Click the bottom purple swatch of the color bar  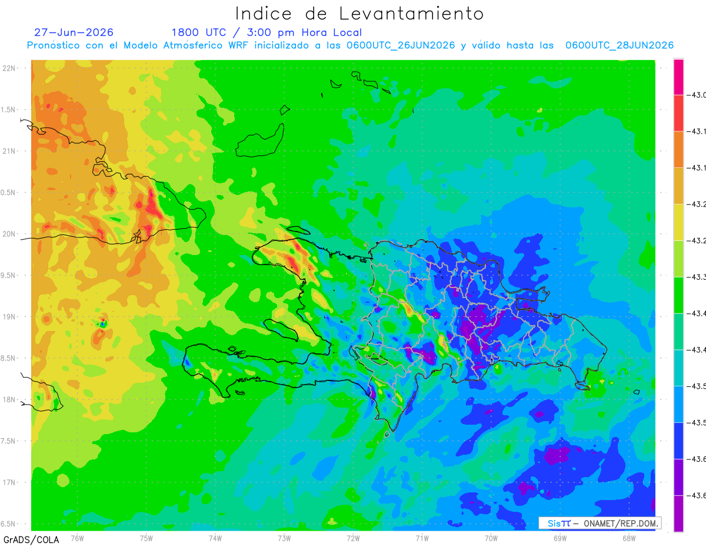678,513
